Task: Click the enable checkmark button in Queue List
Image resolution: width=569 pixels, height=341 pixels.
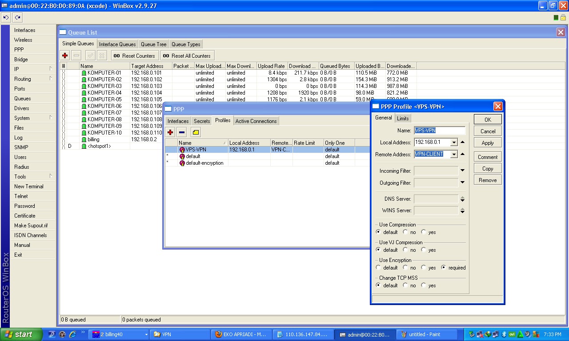Action: pos(90,56)
